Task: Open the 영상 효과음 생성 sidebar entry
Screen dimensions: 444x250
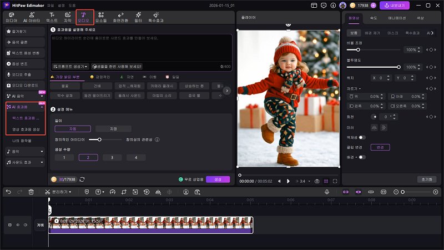Action: tap(26, 129)
